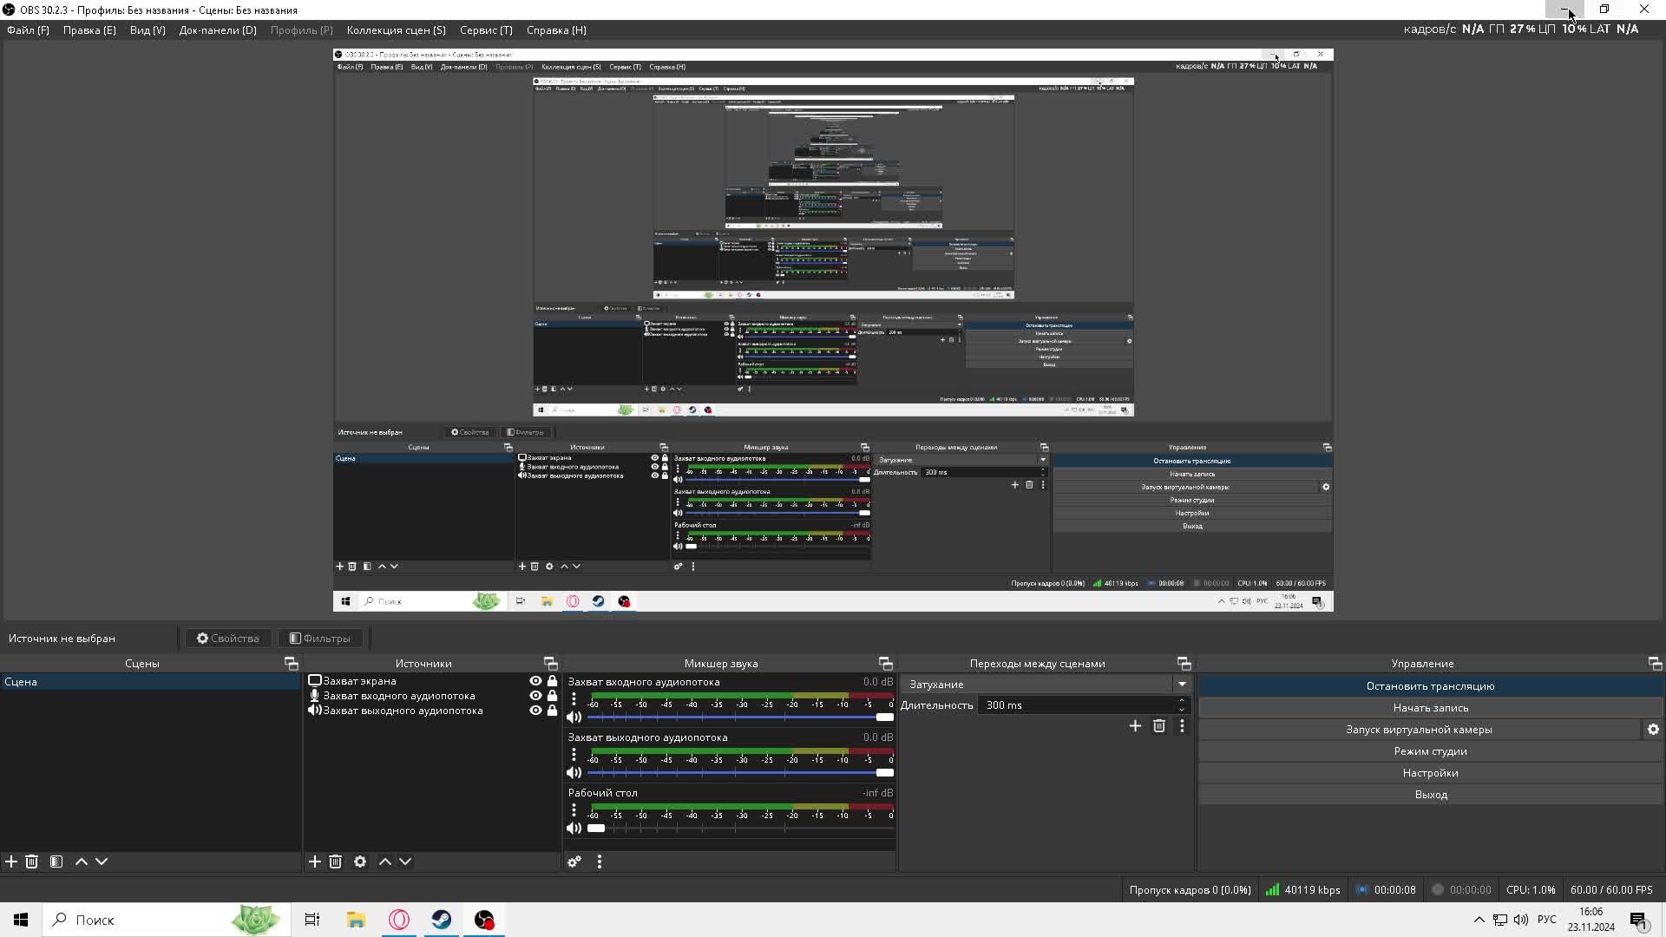Toggle lock on Захват выходного аудиопотока source
Image resolution: width=1666 pixels, height=937 pixels.
pos(552,711)
